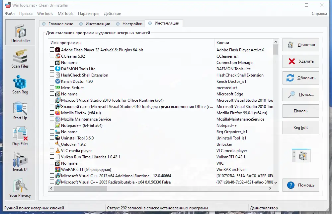Click the VLC media player cone icon
Viewport: 332px width, 214px height.
coord(57,151)
